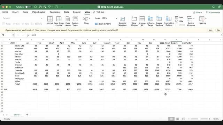Select the Total 2022 Actual cell 40152
223x125 pixels.
pyautogui.click(x=165, y=84)
